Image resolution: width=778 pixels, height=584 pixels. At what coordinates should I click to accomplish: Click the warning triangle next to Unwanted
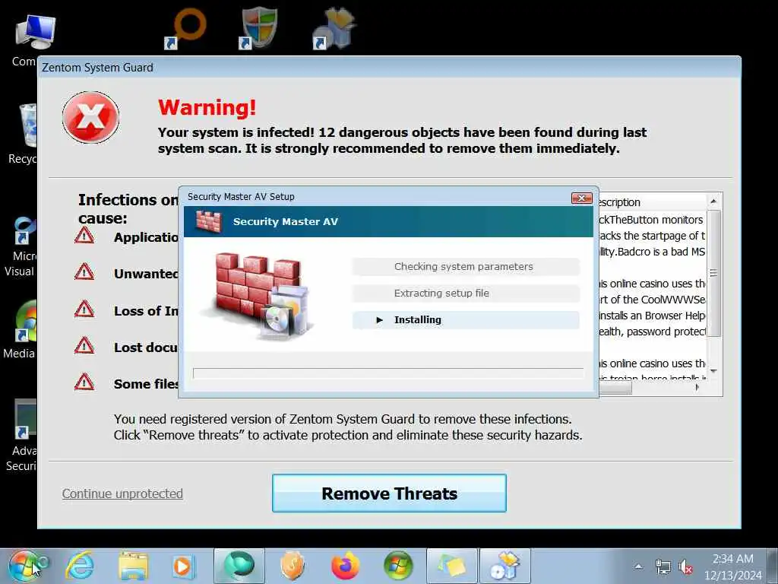tap(84, 272)
